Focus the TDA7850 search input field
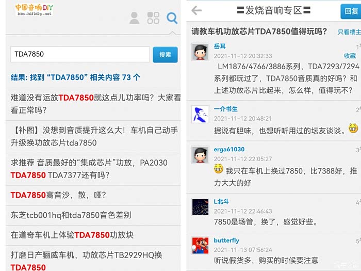The width and height of the screenshot is (361, 271). pyautogui.click(x=80, y=54)
